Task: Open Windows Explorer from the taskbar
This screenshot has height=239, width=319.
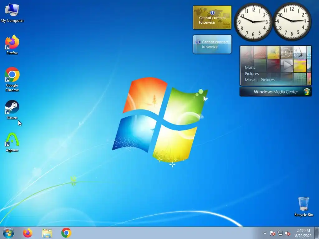Action: [47, 233]
